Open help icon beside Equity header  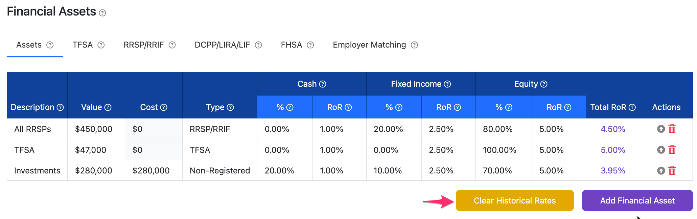(544, 84)
